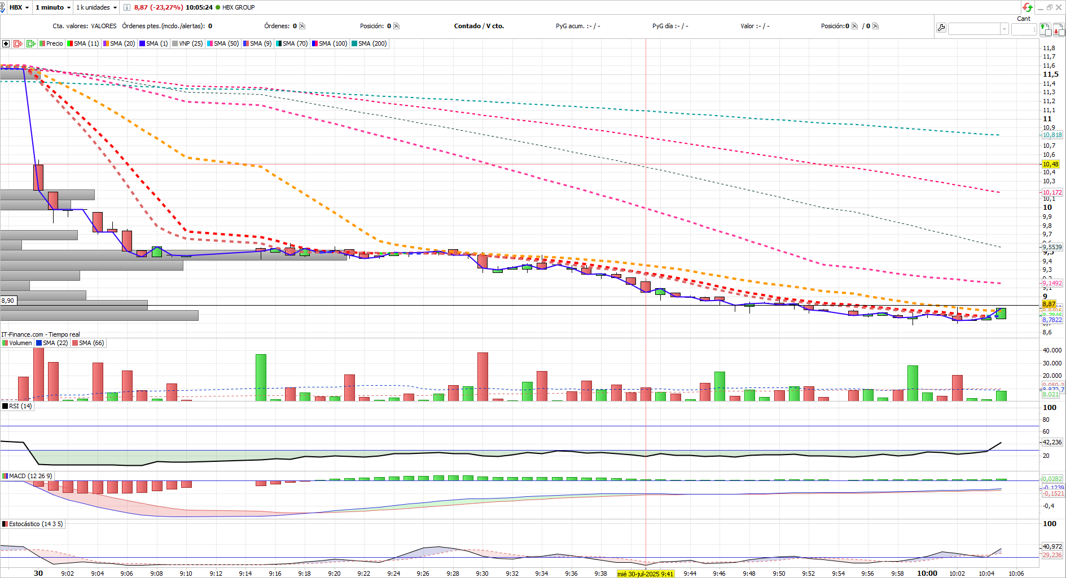1066x578 pixels.
Task: Select the MACD (12 26 9) panel label
Action: [27, 476]
